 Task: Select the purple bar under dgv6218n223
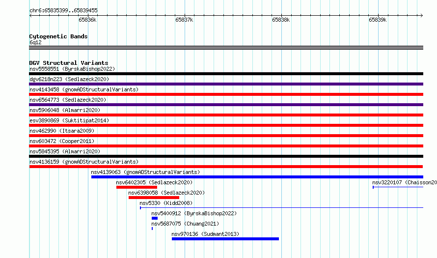point(226,84)
